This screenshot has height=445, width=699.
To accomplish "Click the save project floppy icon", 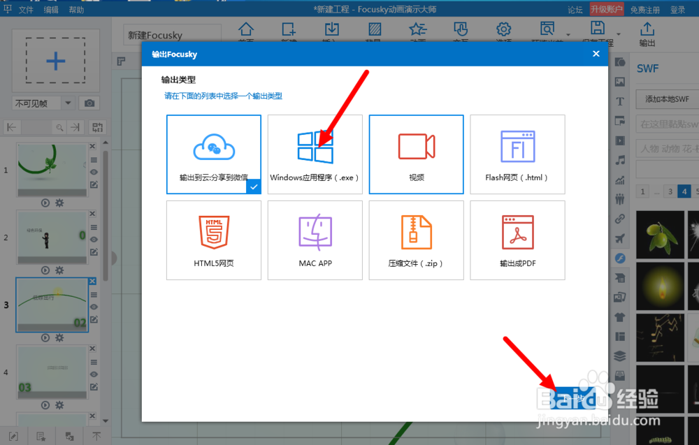I will [x=598, y=29].
